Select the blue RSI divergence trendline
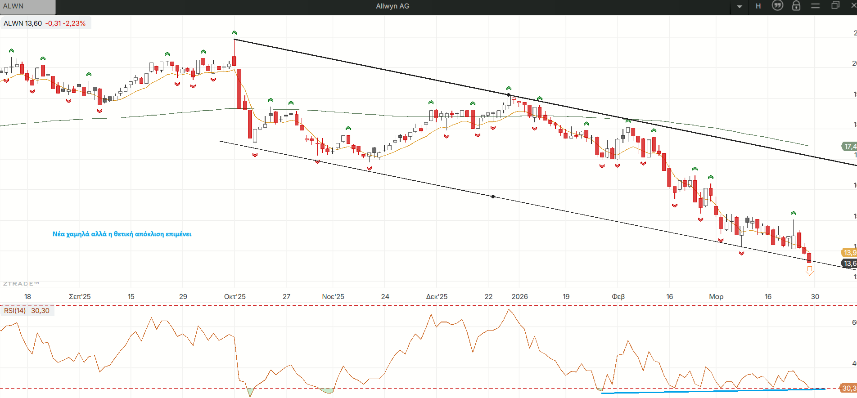Screen dimensions: 857x398 tap(711, 391)
